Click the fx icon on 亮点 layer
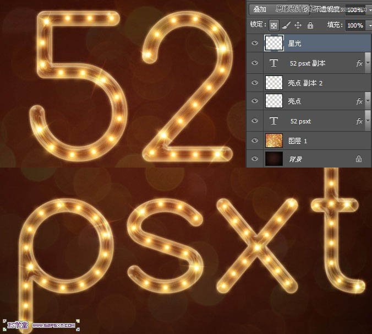372x334 pixels. (x=359, y=102)
